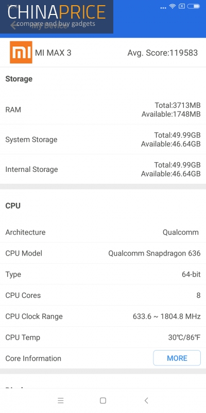Open recent apps via menu navigation icon
206x413 pixels.
pyautogui.click(x=61, y=401)
